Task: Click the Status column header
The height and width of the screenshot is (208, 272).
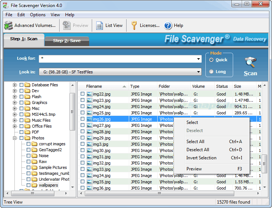Action: tap(223, 86)
